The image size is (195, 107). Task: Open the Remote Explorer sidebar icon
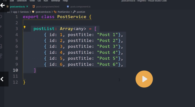1,46
